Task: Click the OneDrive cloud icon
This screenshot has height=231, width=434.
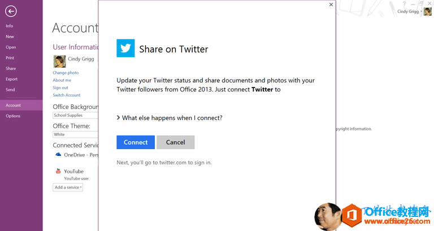Action: coord(58,155)
